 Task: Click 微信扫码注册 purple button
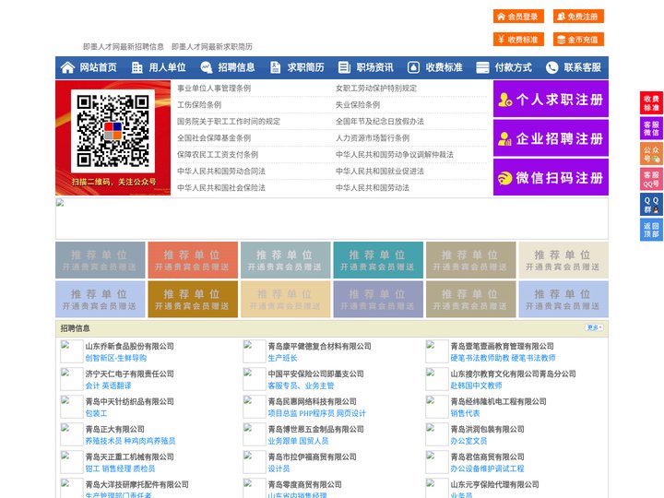click(x=551, y=177)
